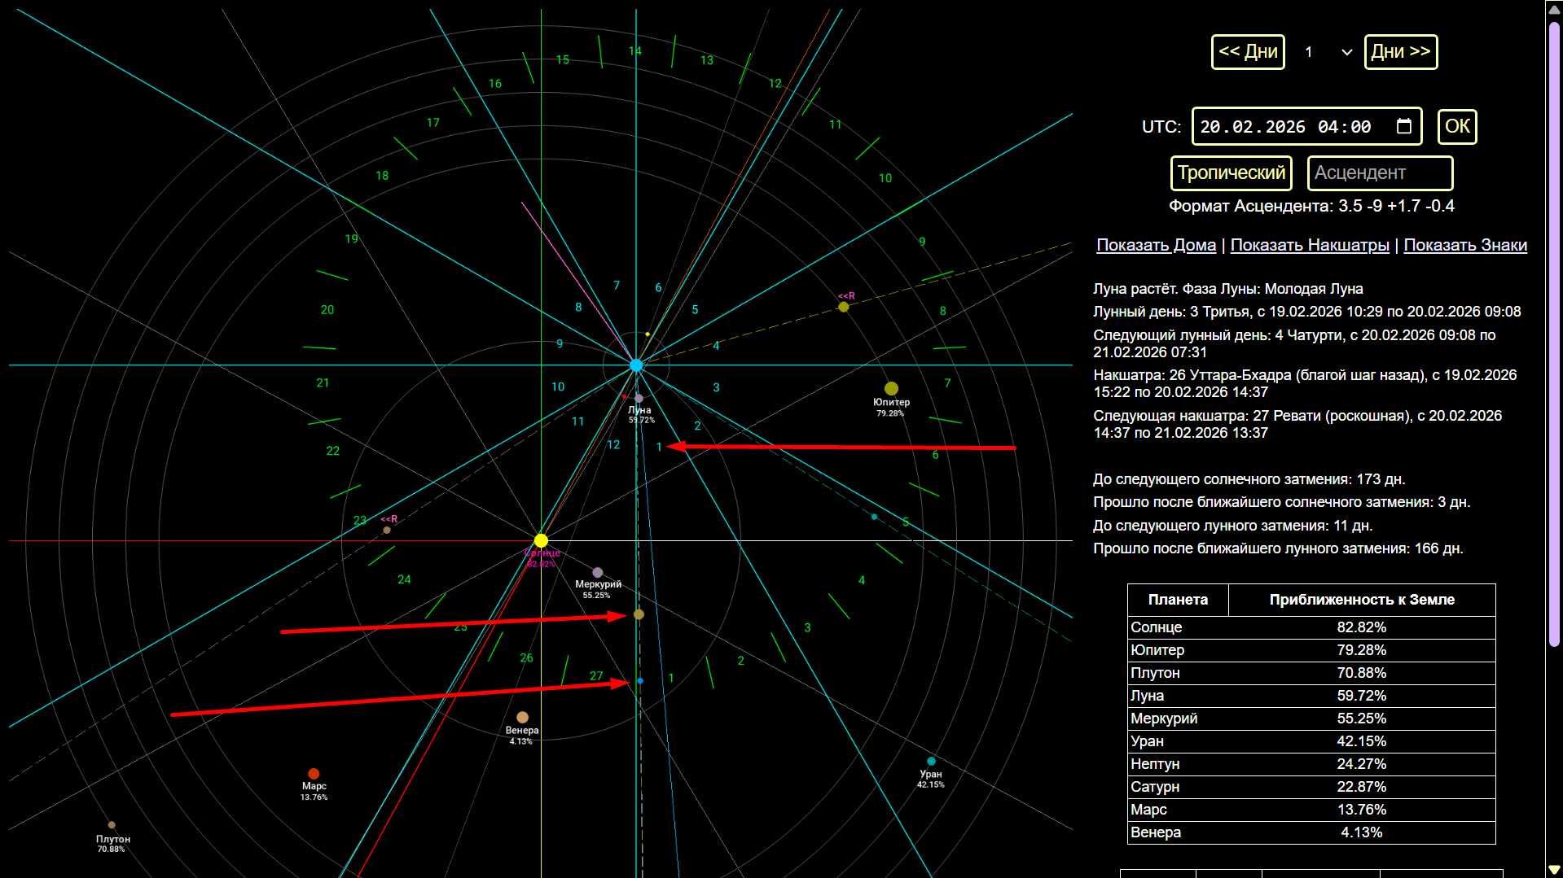This screenshot has height=878, width=1563.
Task: Click the Mercury planet marker
Action: pos(598,573)
